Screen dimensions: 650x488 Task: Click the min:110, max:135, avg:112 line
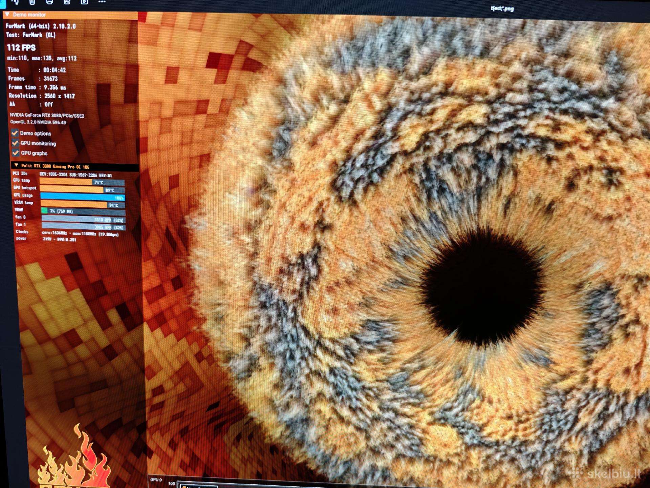pos(42,58)
